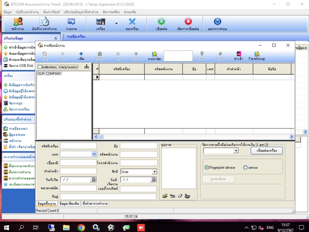The width and height of the screenshot is (309, 232).
Task: Click the แบบกลุ่ม group icon
Action: click(x=154, y=56)
